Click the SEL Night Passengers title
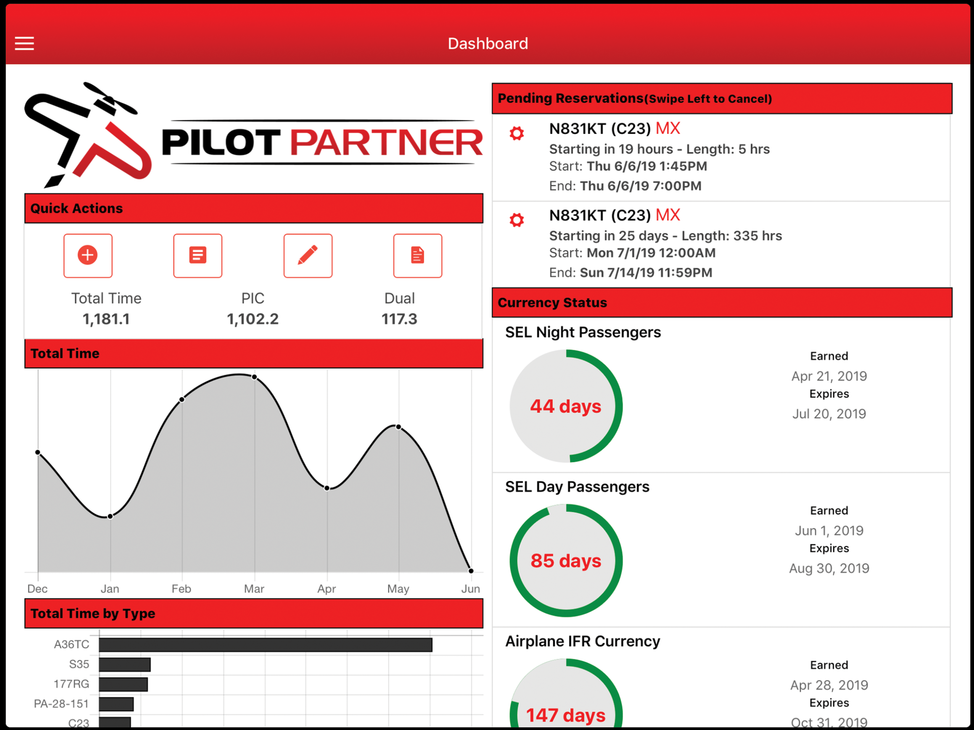This screenshot has width=974, height=730. 583,332
